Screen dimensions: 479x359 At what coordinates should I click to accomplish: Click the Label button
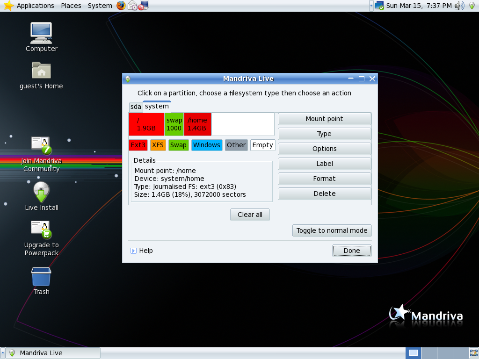pyautogui.click(x=325, y=164)
